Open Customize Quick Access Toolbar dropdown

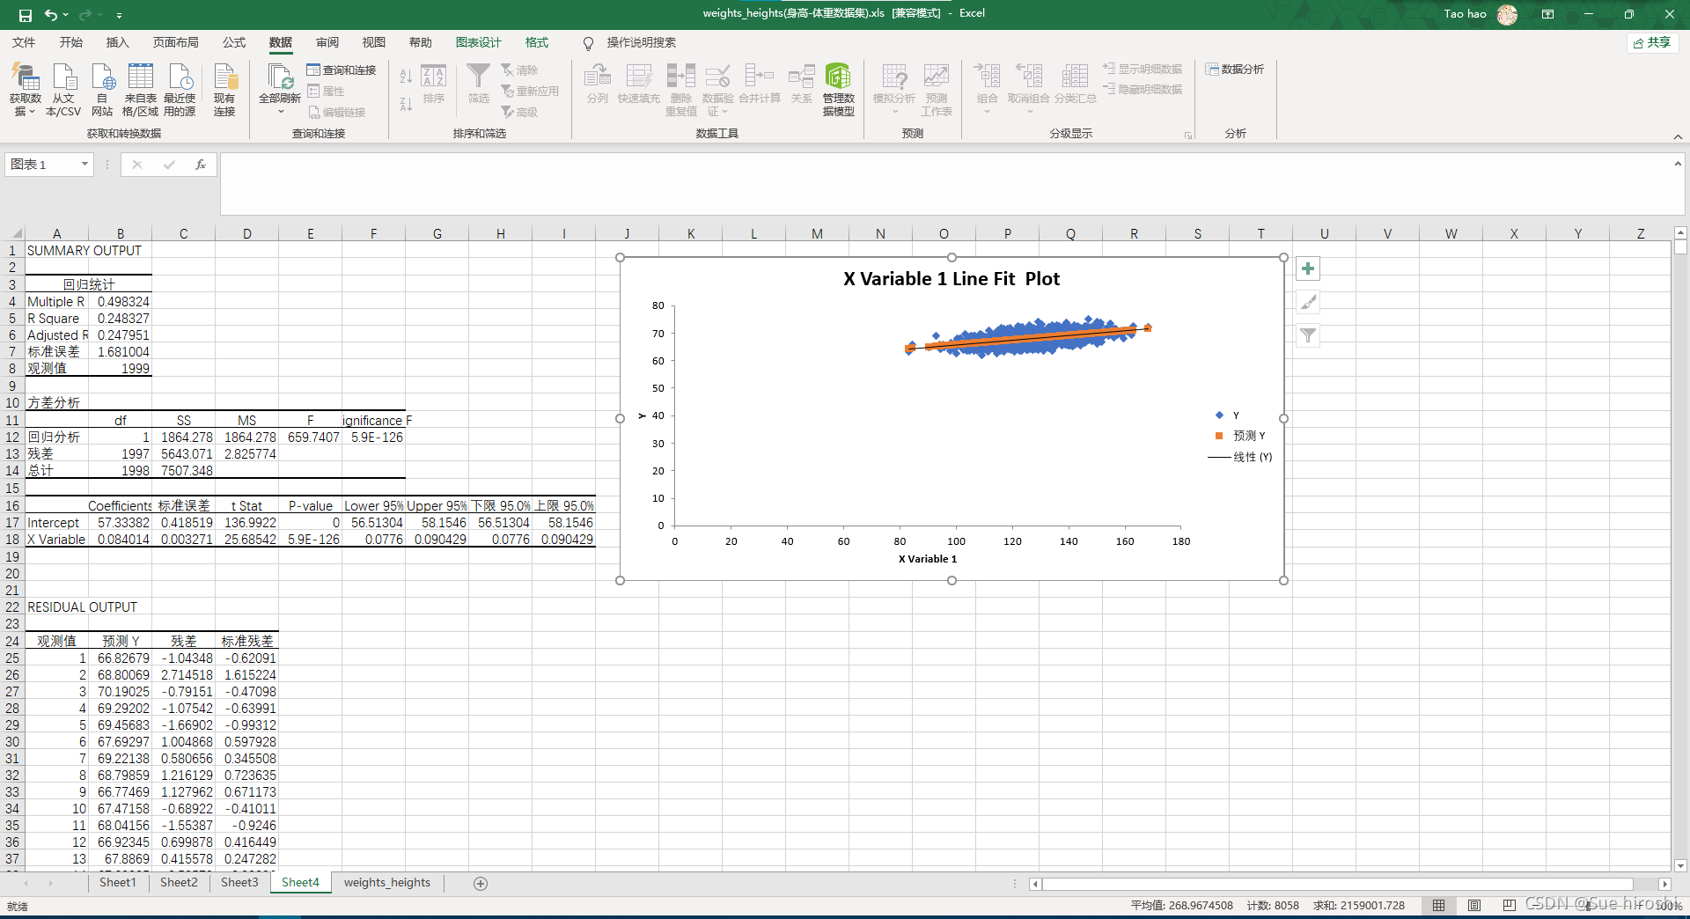119,15
